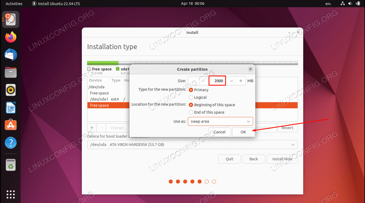Launch Firefox from the dock
The image size is (365, 203).
point(11,37)
